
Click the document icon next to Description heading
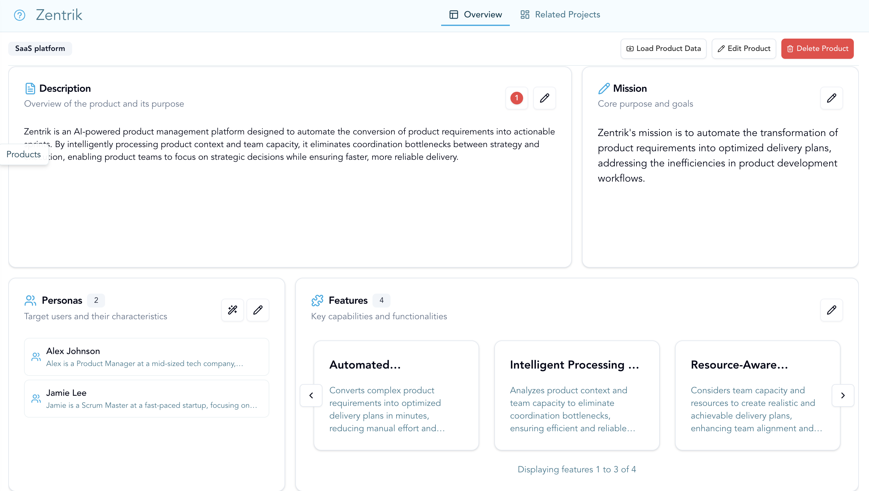(x=30, y=88)
